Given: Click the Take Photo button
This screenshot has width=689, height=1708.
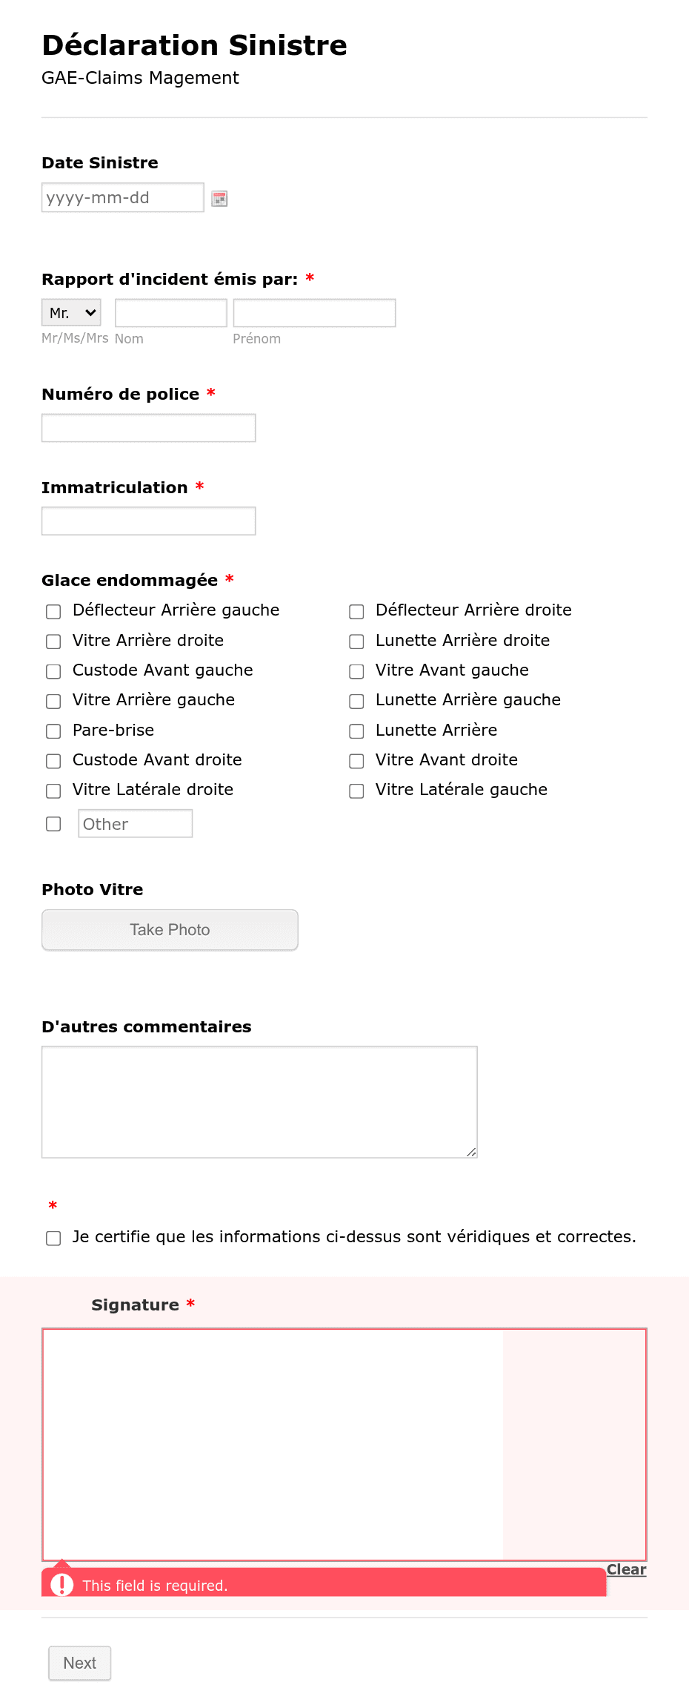Looking at the screenshot, I should click(x=170, y=930).
